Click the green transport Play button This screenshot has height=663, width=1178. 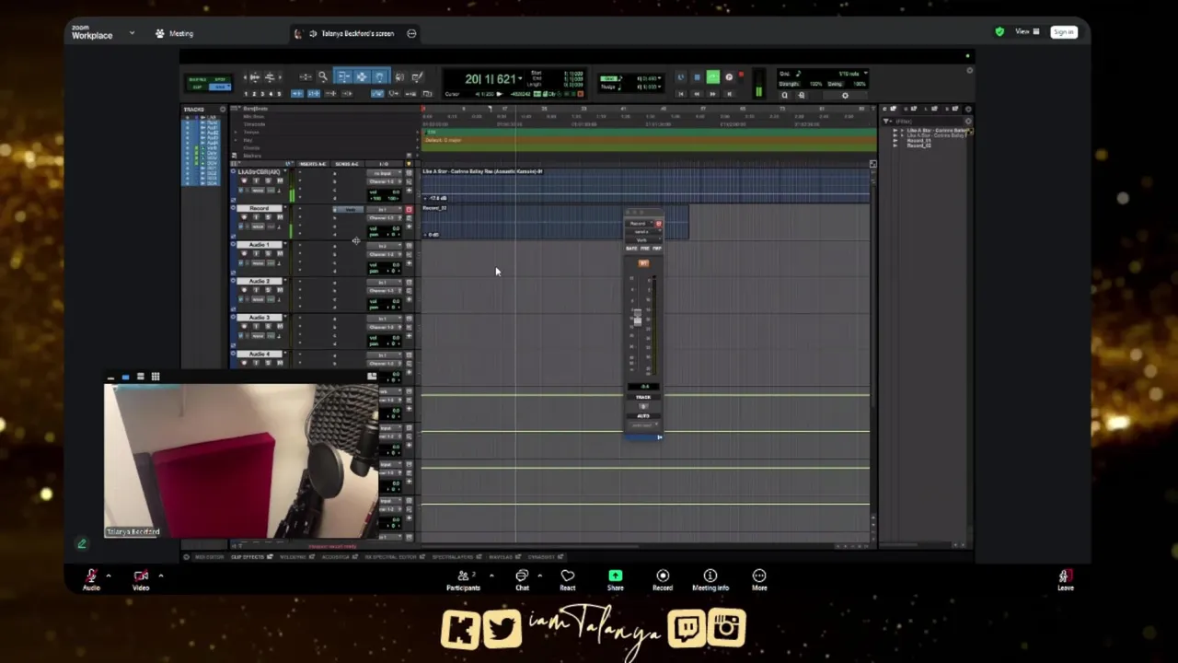tap(713, 77)
